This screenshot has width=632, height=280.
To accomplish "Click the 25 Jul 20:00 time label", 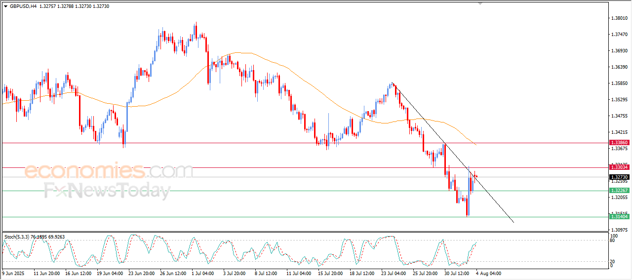I will click(426, 273).
